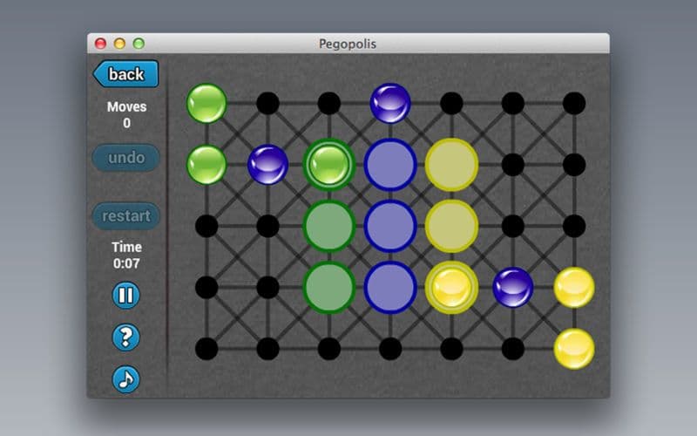Go back using the blue back button
The width and height of the screenshot is (697, 436).
(125, 74)
